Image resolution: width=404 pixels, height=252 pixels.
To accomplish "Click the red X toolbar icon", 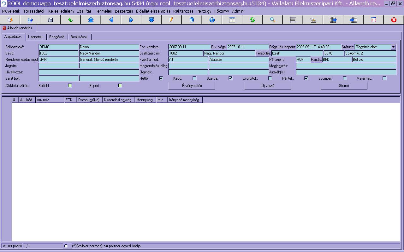I will pyautogui.click(x=394, y=20).
